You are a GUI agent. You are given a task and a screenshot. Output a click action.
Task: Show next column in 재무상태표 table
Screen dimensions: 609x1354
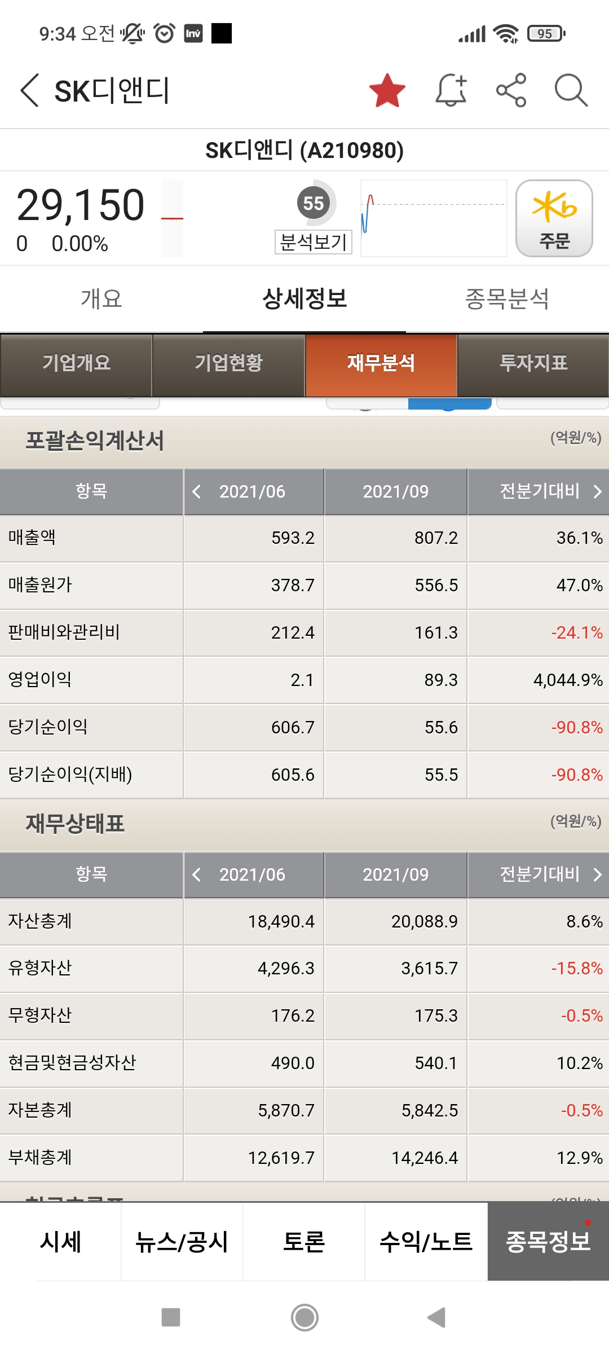coord(597,874)
